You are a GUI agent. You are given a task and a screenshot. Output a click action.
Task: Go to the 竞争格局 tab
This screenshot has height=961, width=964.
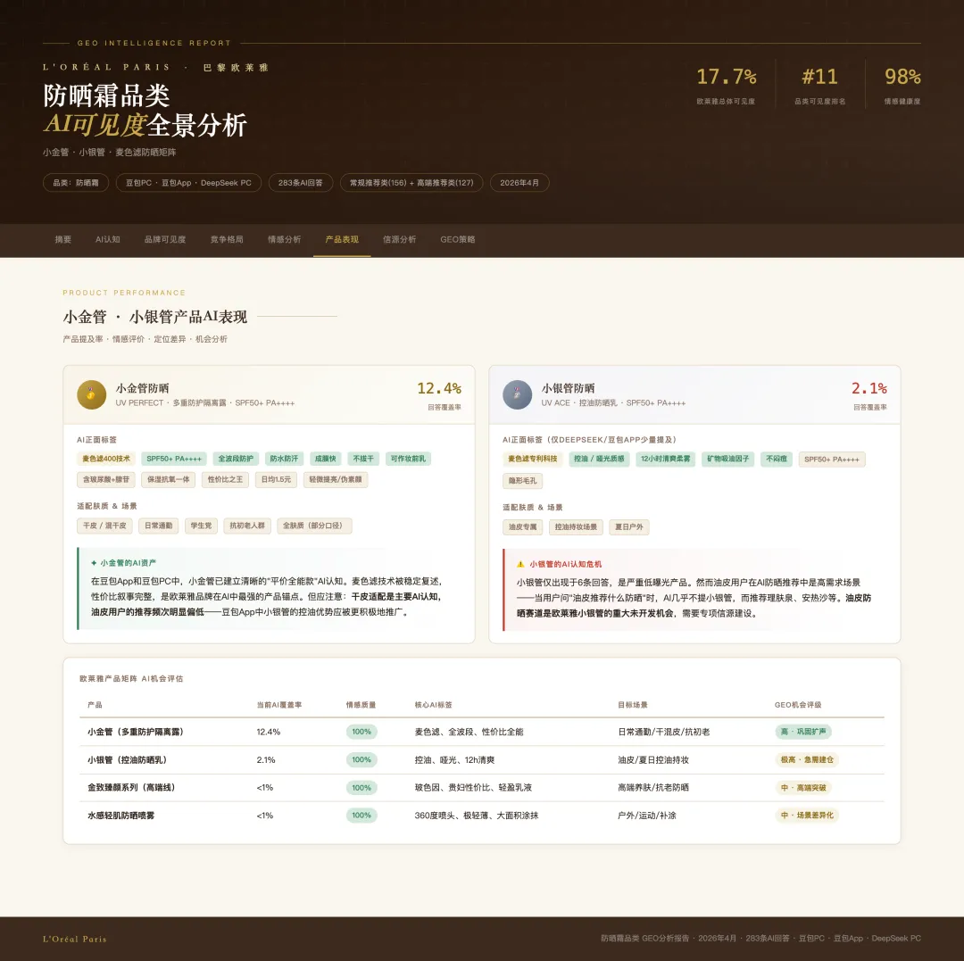(227, 240)
